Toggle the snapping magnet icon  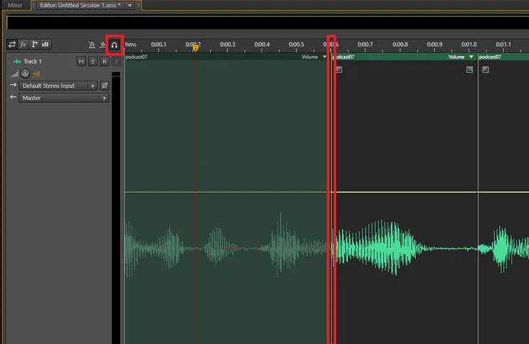114,44
